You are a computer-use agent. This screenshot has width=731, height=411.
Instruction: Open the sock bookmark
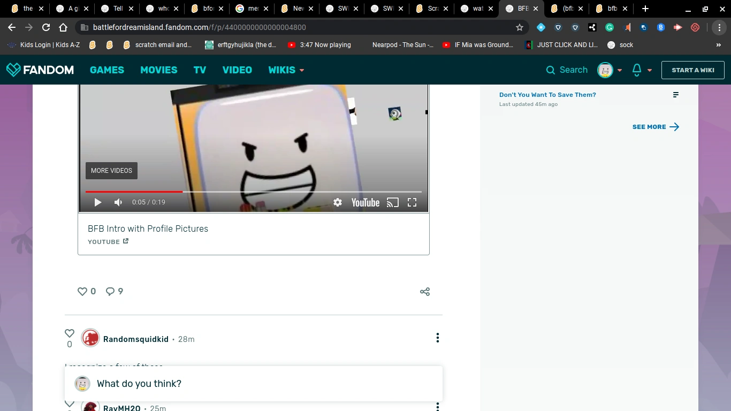620,45
